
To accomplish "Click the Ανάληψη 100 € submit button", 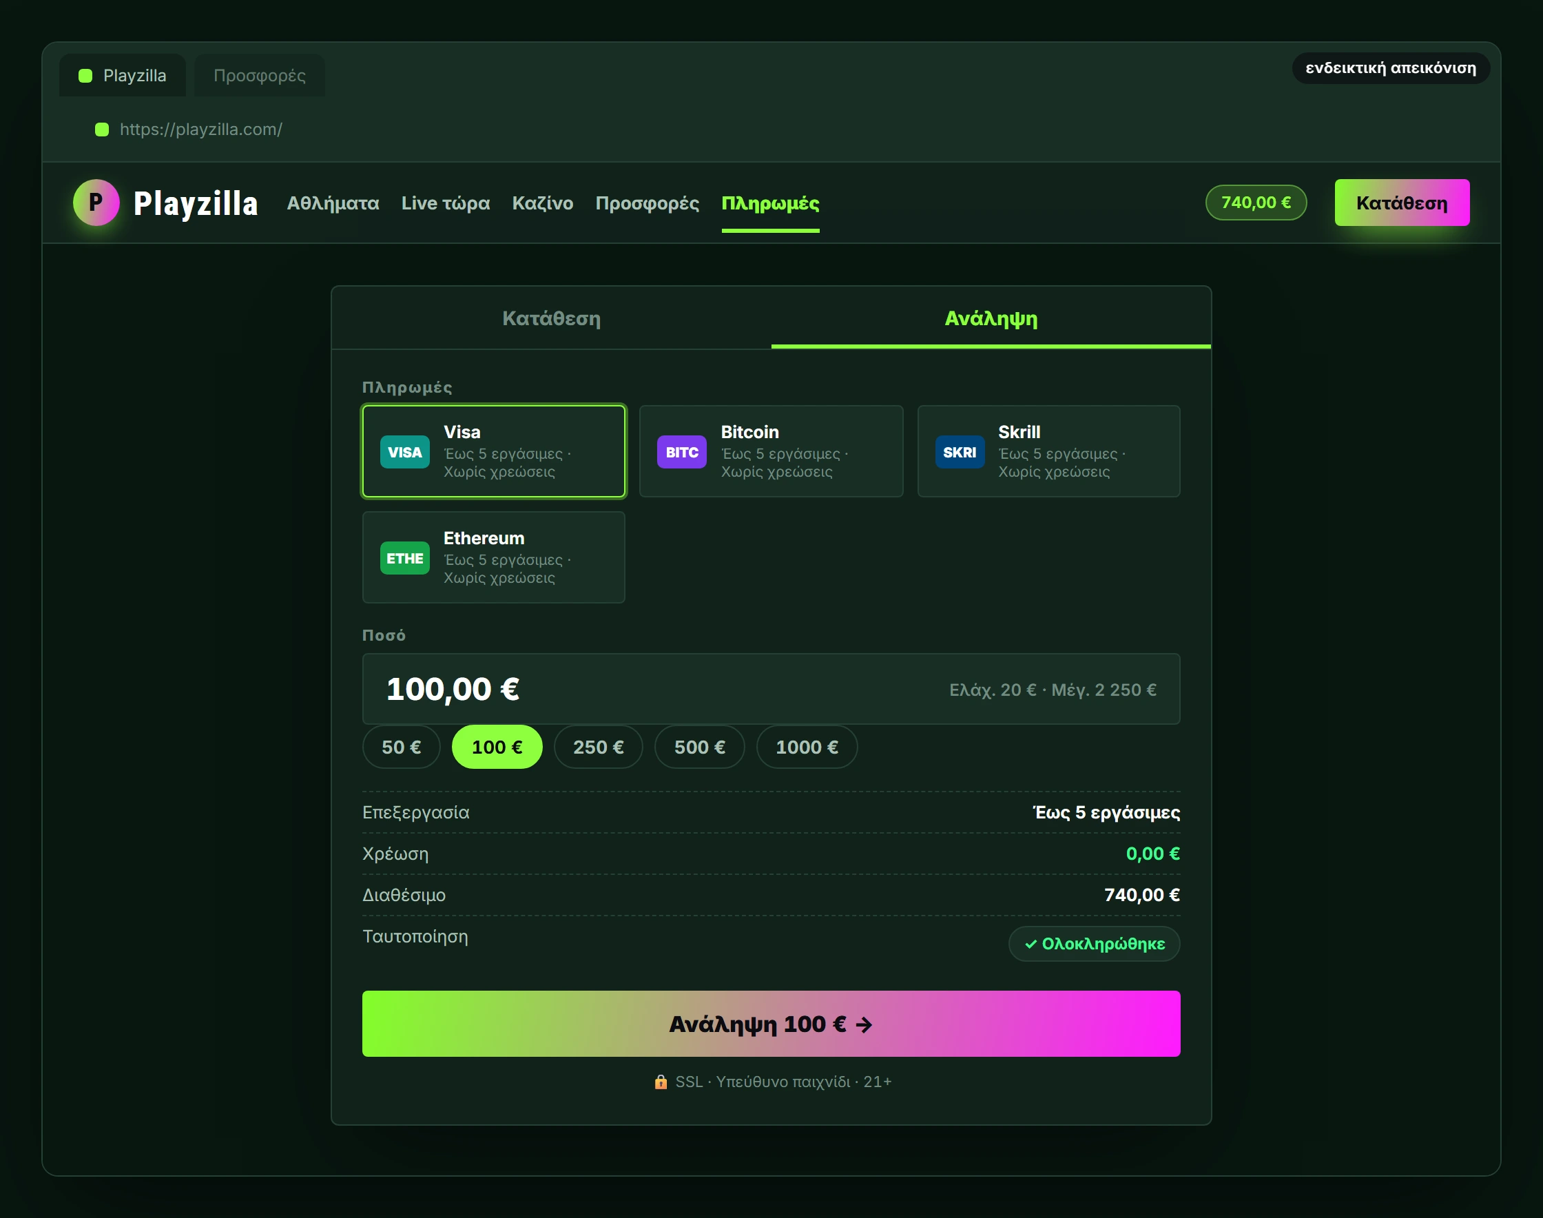I will pos(771,1024).
